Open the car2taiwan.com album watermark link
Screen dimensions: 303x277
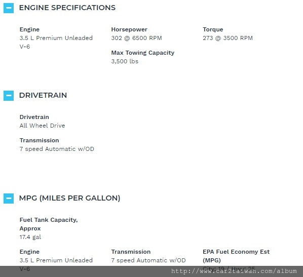pyautogui.click(x=234, y=271)
